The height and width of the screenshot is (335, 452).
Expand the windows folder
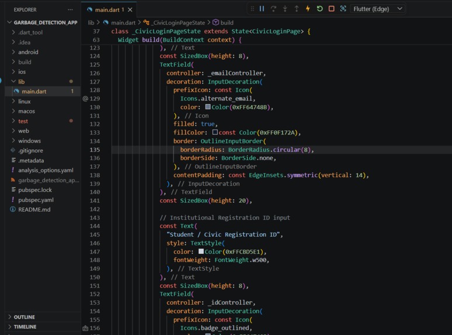[x=43, y=140]
